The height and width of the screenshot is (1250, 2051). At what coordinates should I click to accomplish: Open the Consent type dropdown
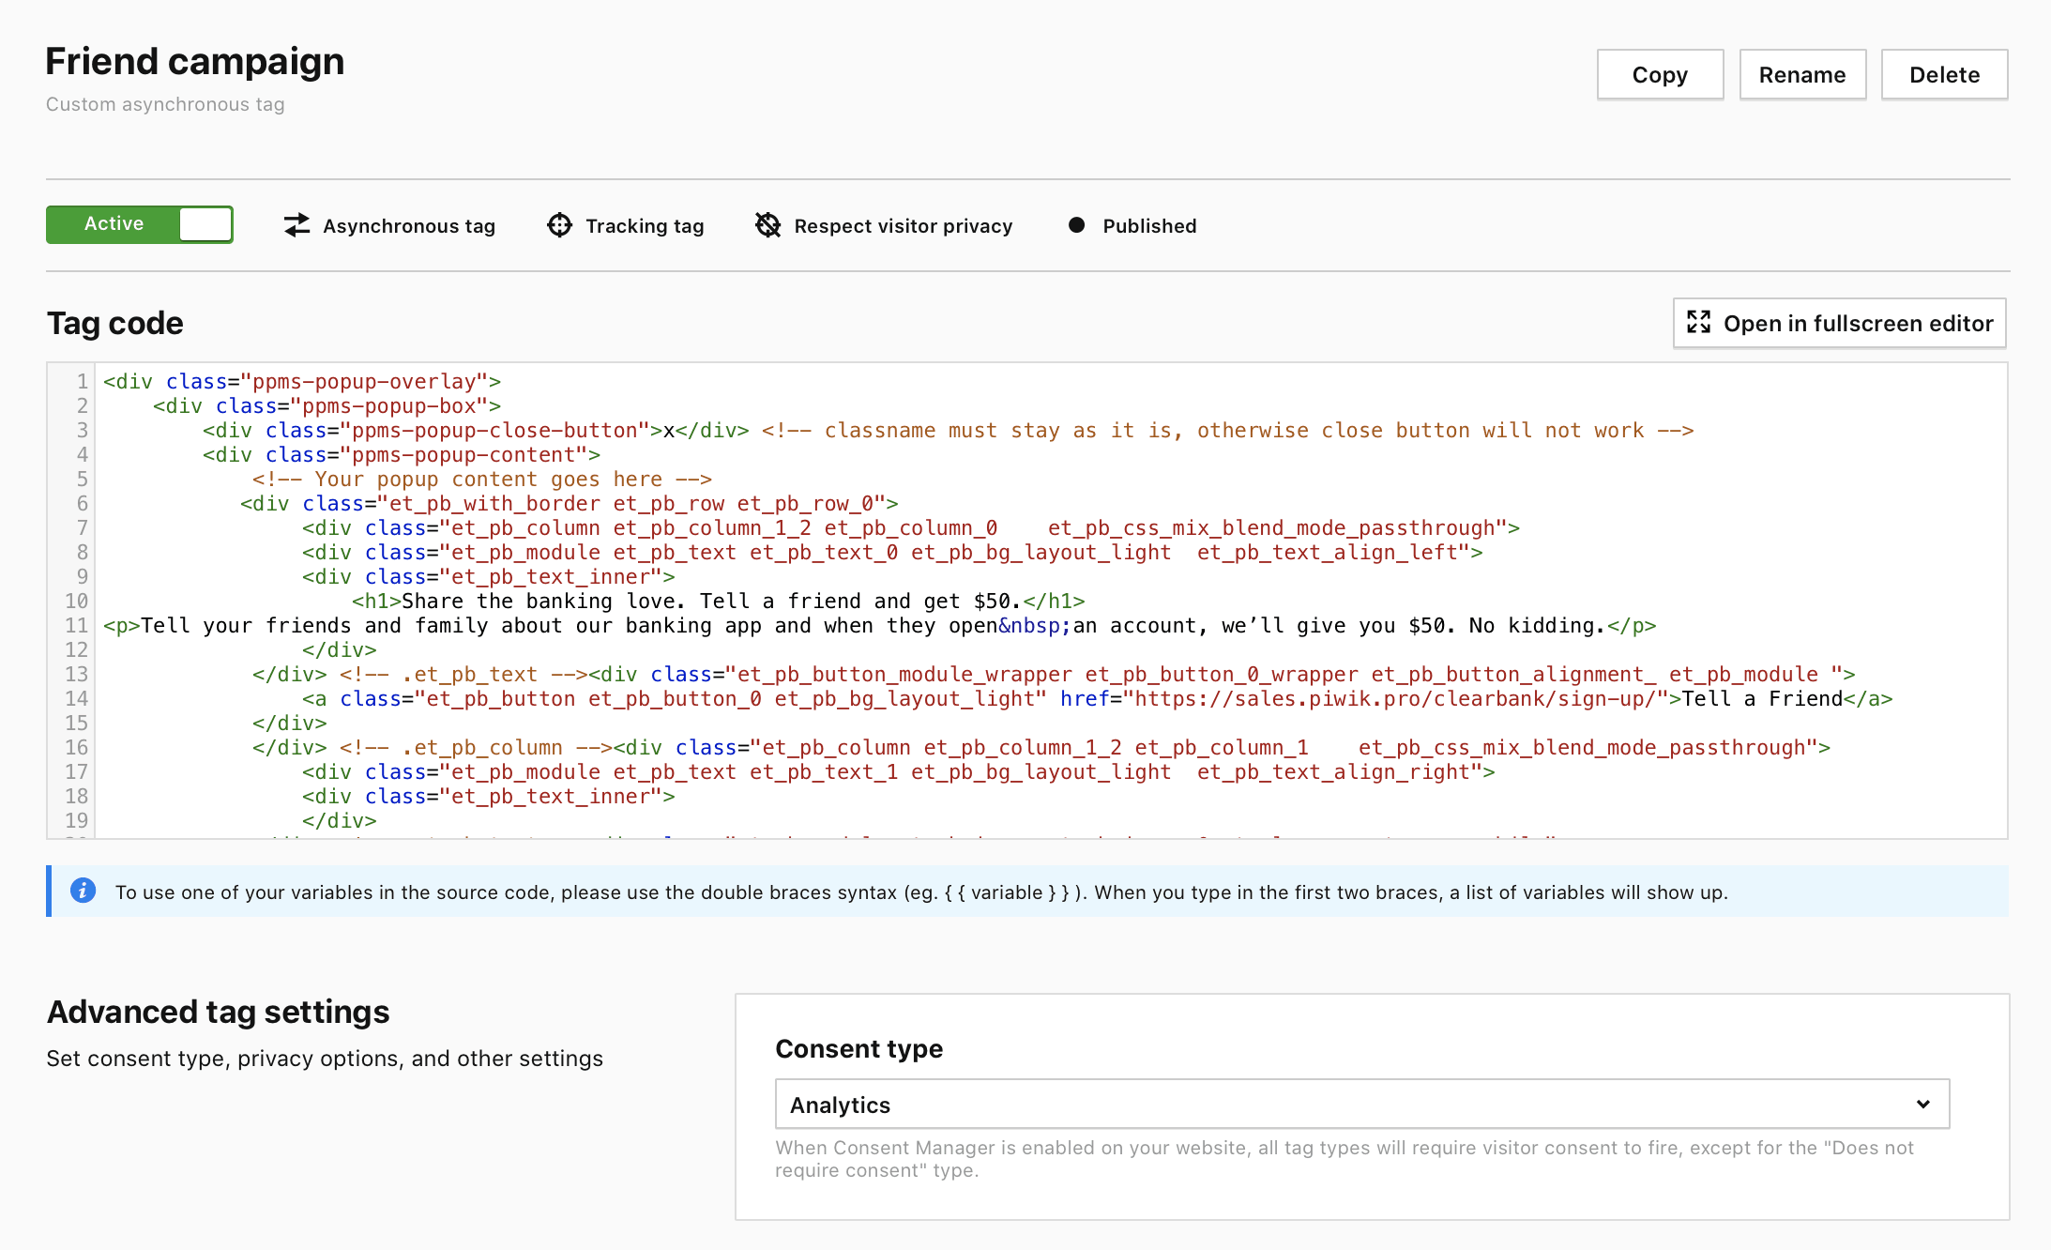pyautogui.click(x=1360, y=1104)
